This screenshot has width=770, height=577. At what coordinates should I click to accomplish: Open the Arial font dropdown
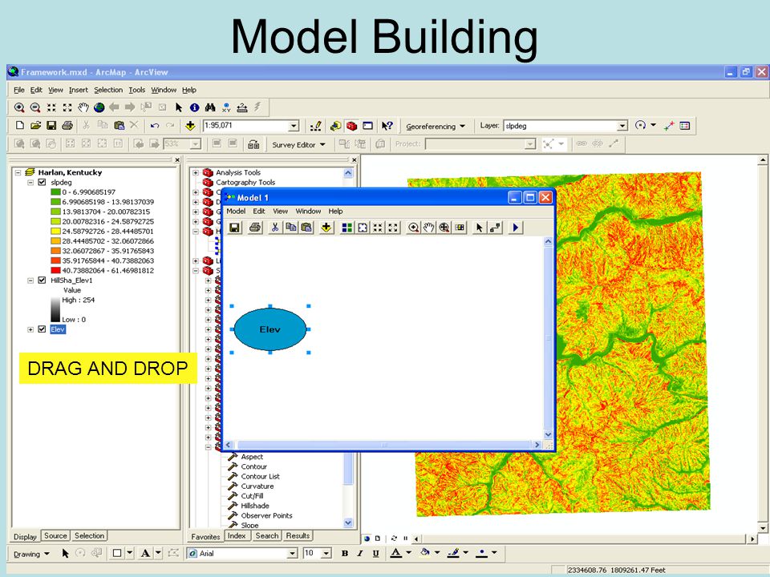coord(292,554)
